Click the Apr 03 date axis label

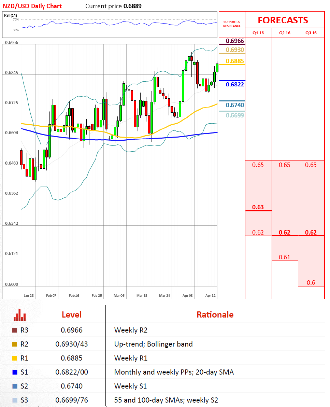pos(188,295)
